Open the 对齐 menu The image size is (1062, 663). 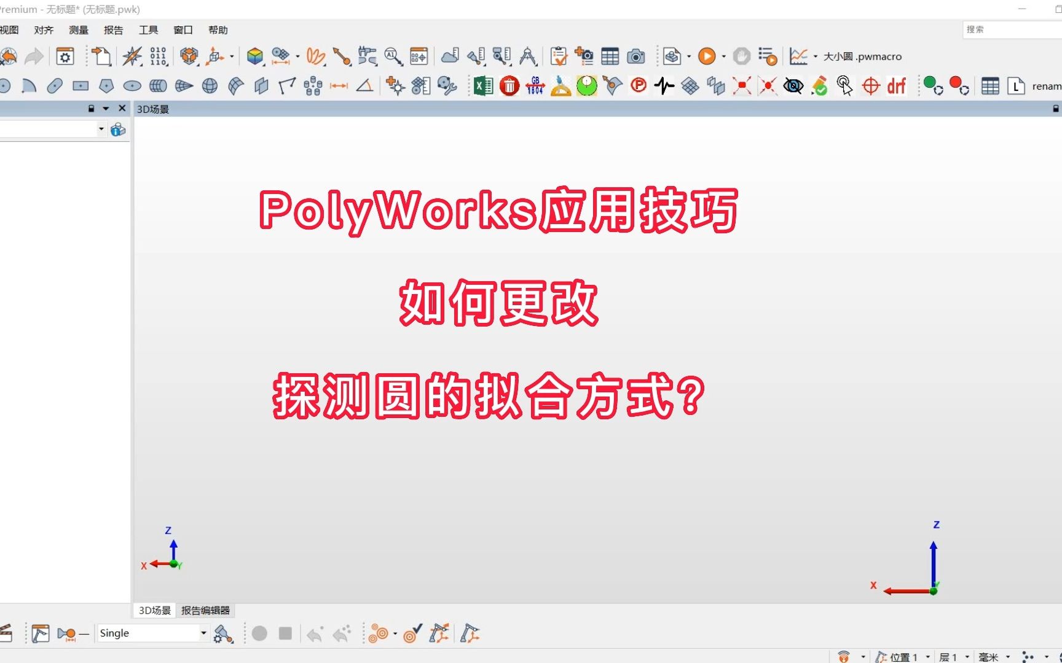44,30
